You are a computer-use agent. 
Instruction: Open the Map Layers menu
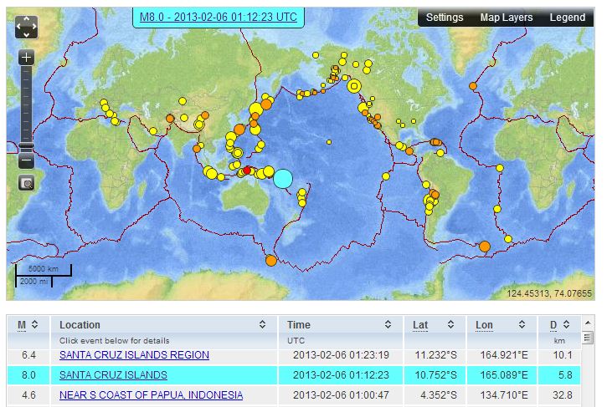507,18
